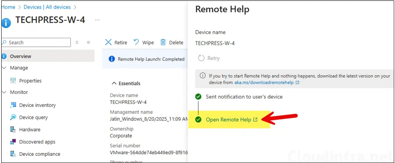
Task: Open the Remote Help link
Action: [228, 120]
